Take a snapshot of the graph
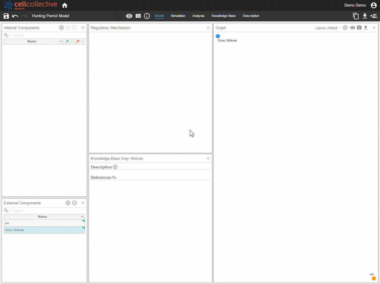380x284 pixels. click(x=359, y=28)
